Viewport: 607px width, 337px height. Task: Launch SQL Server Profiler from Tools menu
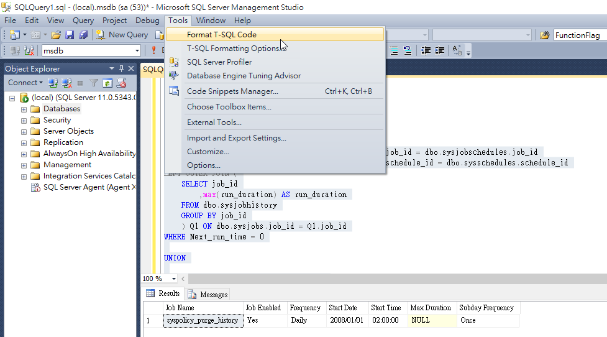click(275, 62)
